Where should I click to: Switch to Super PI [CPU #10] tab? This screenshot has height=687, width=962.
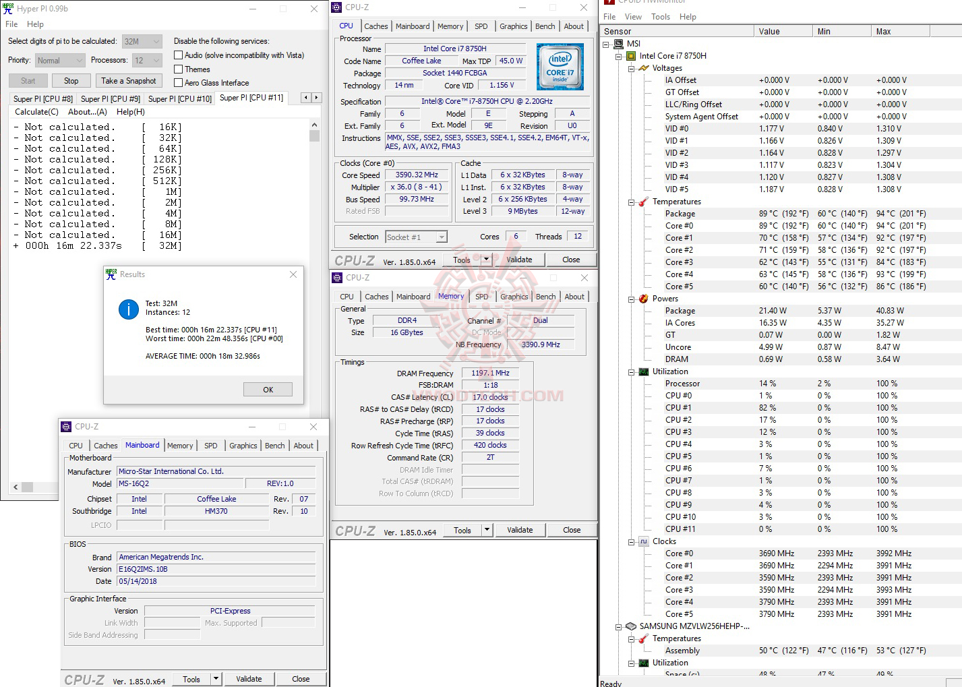coord(180,98)
